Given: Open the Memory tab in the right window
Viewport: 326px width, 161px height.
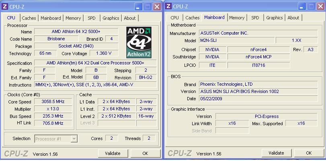Looking at the screenshot, I should coord(237,18).
